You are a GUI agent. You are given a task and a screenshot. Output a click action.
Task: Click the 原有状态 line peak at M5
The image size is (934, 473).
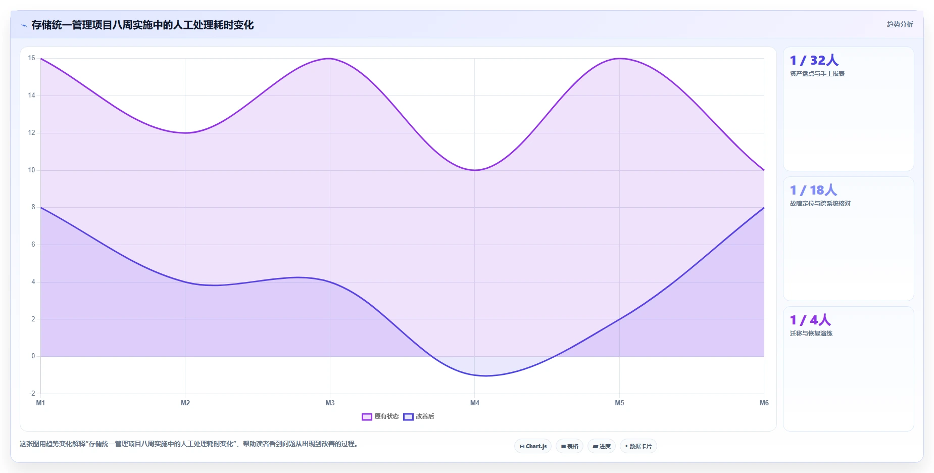pos(619,59)
